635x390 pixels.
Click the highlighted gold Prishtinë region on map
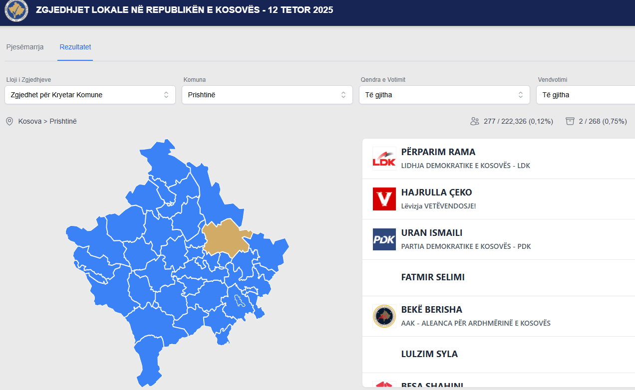[x=226, y=236]
